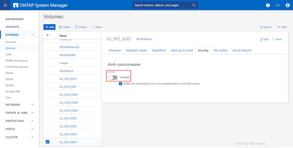Viewport: 293px width, 148px height.
Task: Open the Filter icon in volumes list
Action: 279,27
